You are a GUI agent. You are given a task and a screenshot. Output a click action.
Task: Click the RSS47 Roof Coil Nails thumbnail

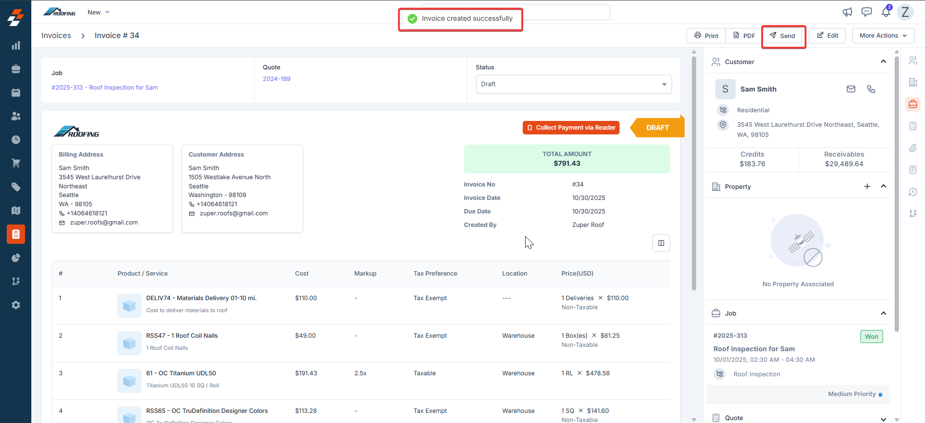point(129,344)
